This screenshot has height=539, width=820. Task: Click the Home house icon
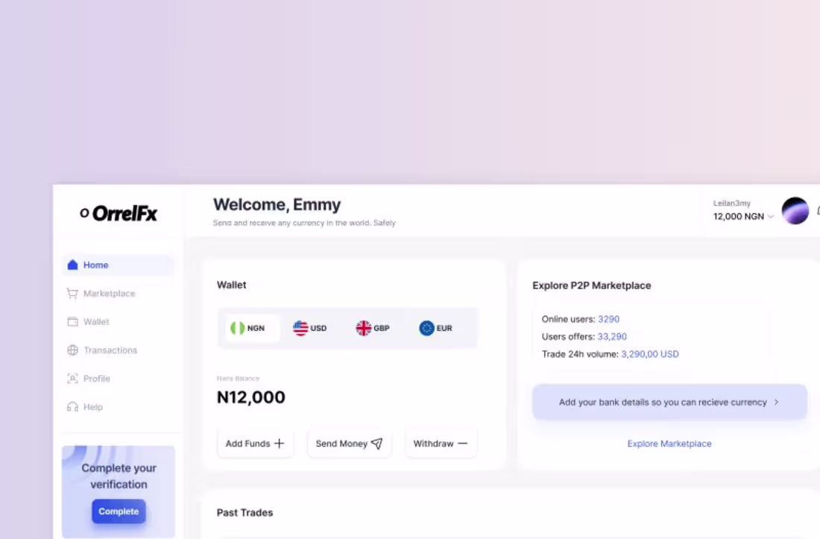click(x=73, y=265)
